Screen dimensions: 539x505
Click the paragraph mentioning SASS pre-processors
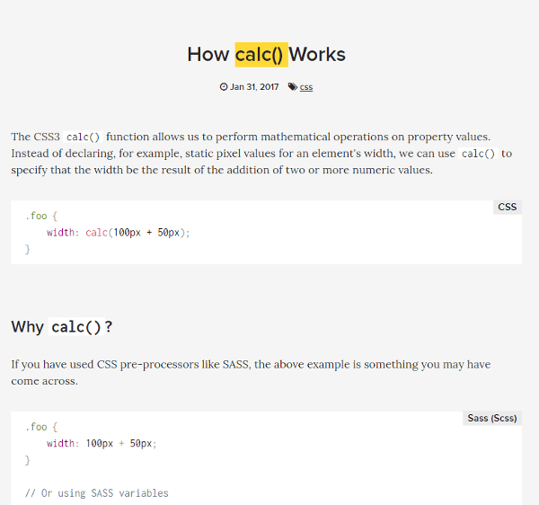coord(251,373)
